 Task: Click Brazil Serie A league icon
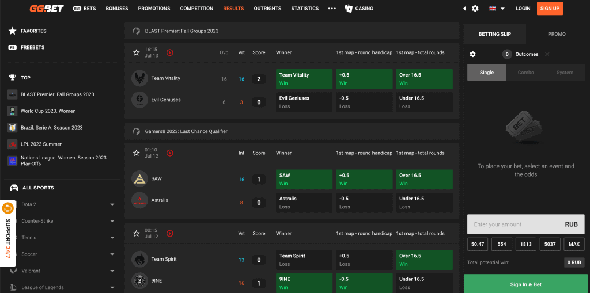pyautogui.click(x=13, y=128)
